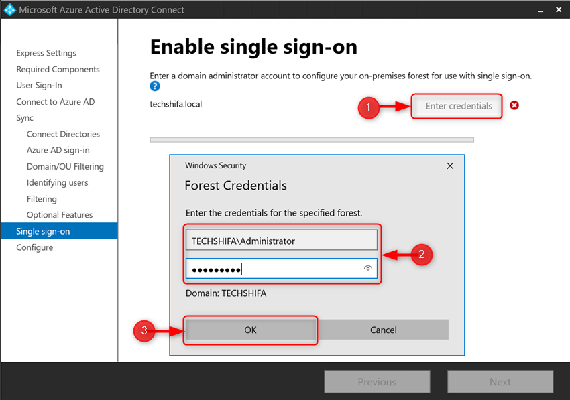Image resolution: width=570 pixels, height=400 pixels.
Task: Switch to the Configure step
Action: [34, 247]
